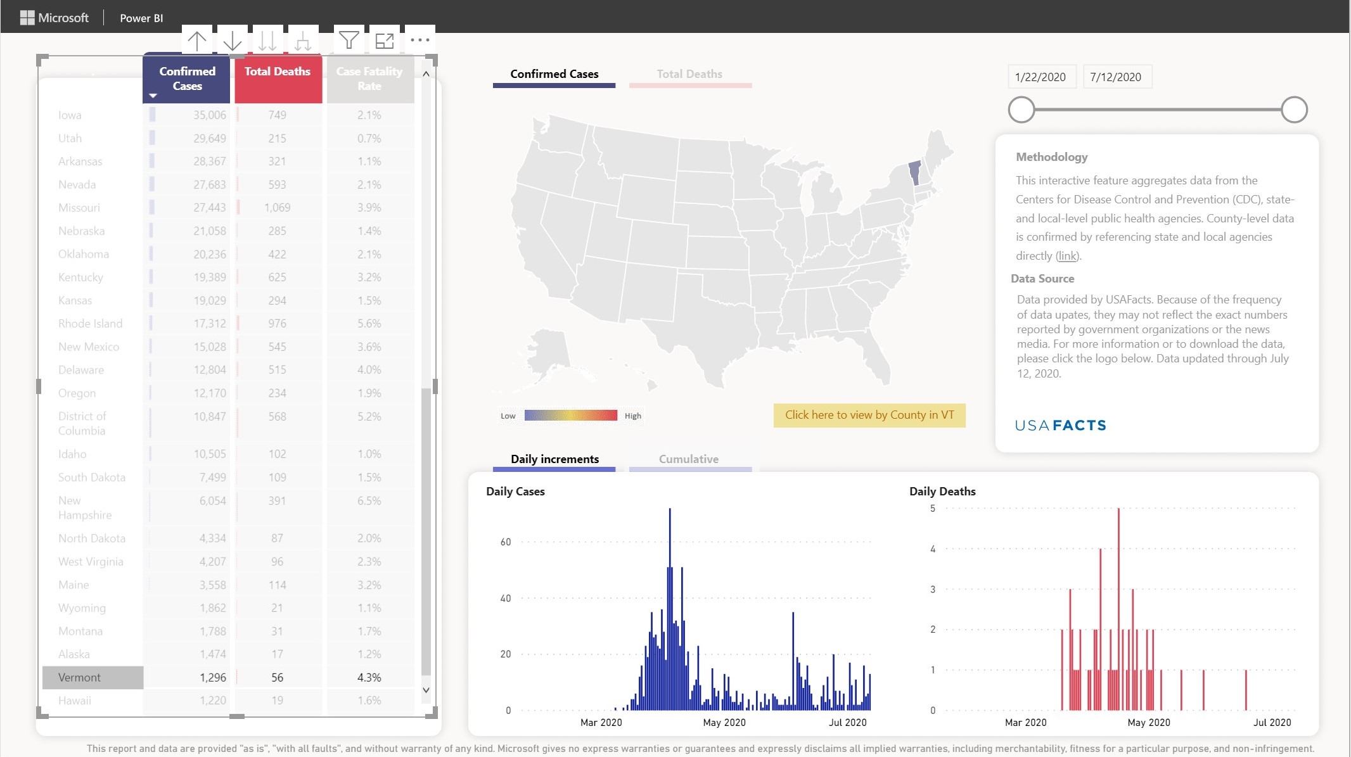Click to view by County in VT
This screenshot has width=1351, height=757.
[869, 415]
